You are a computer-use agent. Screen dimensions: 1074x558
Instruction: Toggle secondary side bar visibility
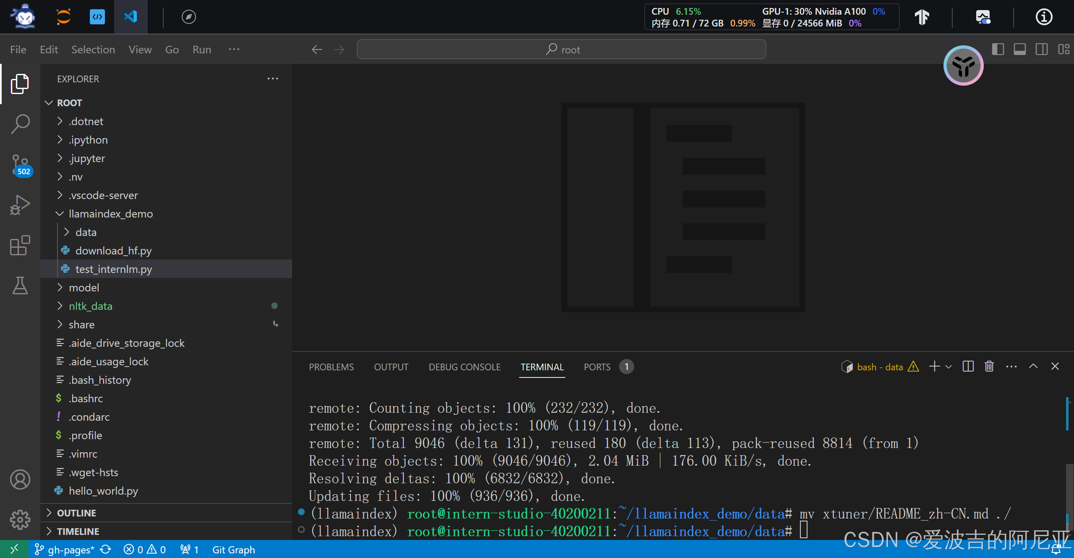1041,50
